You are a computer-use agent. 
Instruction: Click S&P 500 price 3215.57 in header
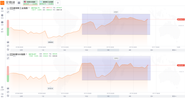pyautogui.click(x=32, y=54)
